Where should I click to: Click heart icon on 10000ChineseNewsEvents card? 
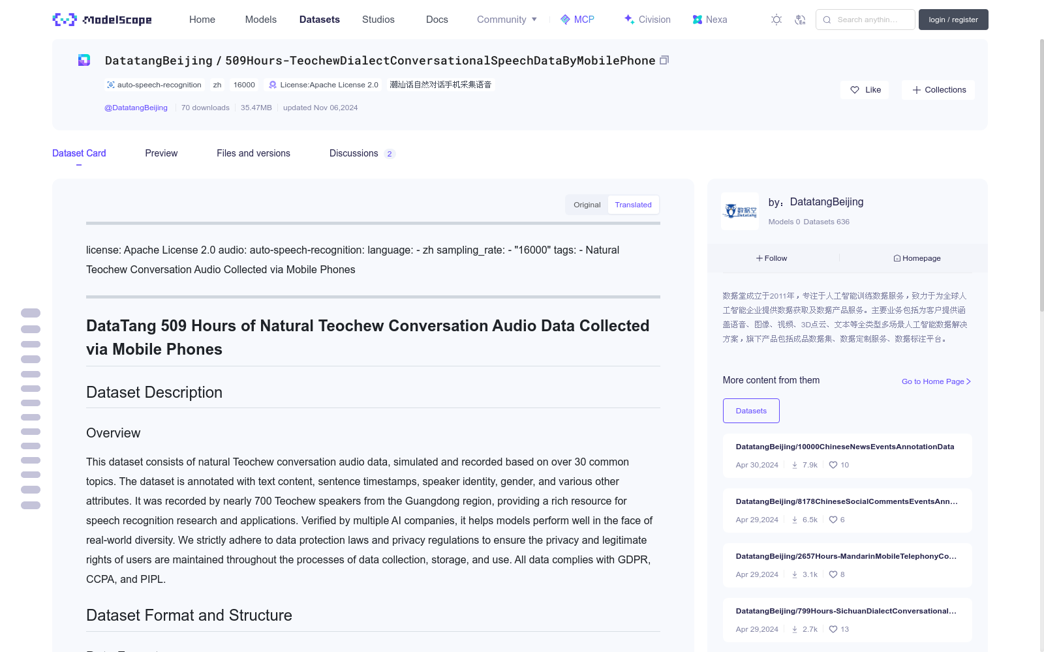point(833,465)
